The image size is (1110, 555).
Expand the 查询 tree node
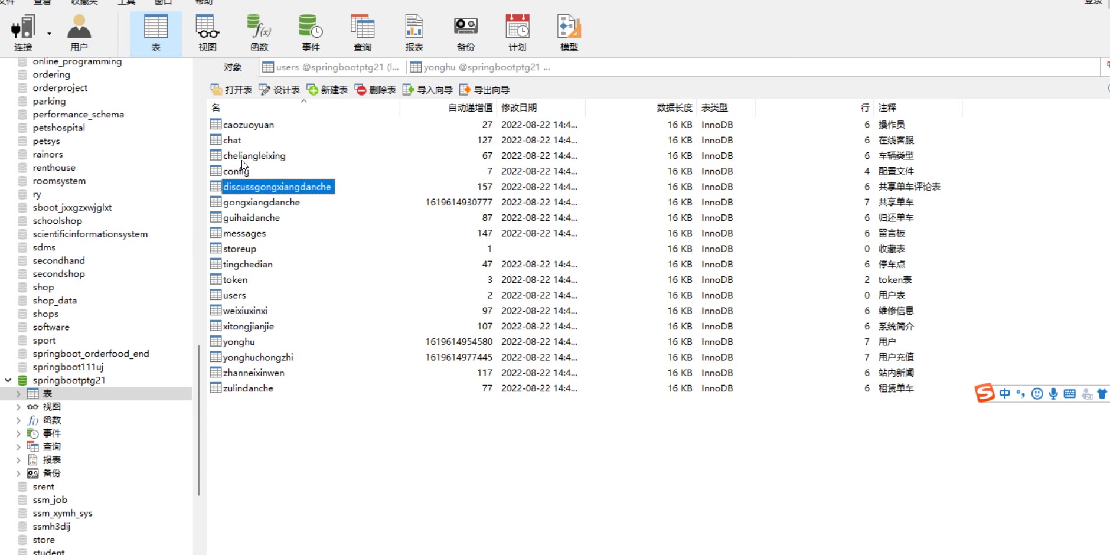[x=18, y=447]
